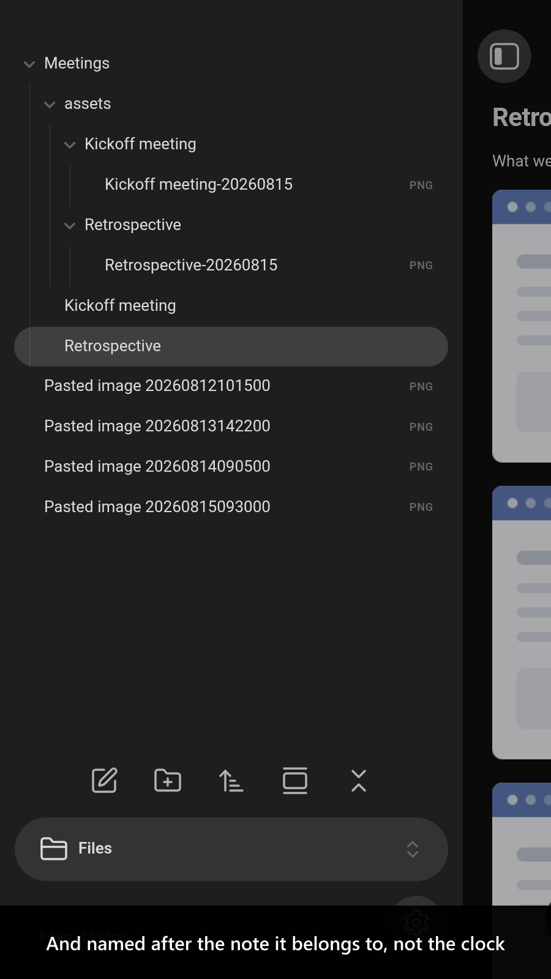Open the first embedded image in the note
This screenshot has height=979, width=551.
(x=522, y=326)
